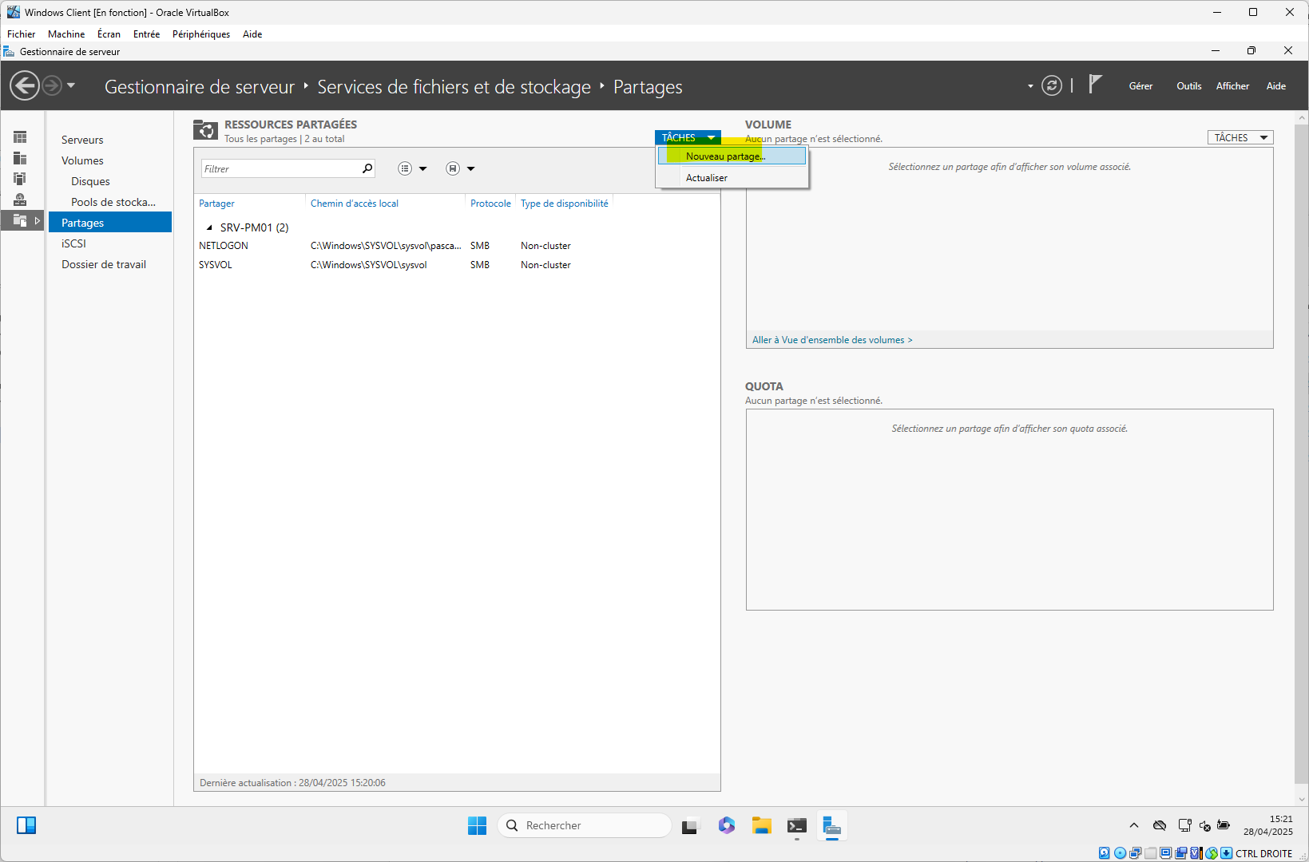Open the TÂCHES dropdown in Volume section
Screen dimensions: 1309x862
point(1240,137)
